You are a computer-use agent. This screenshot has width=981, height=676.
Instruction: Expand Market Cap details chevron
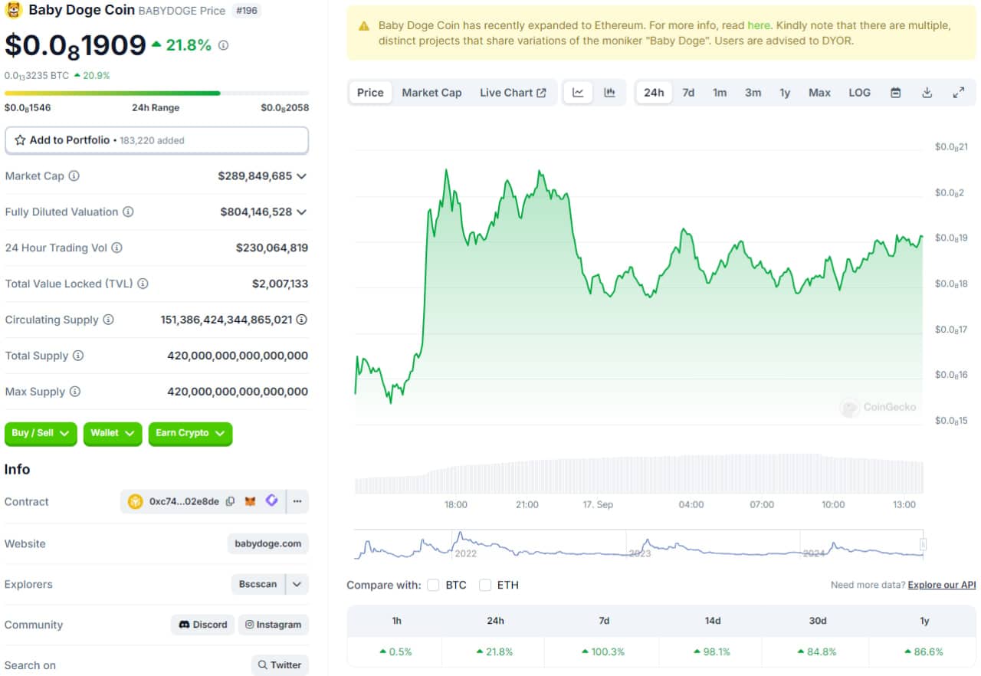[x=301, y=176]
